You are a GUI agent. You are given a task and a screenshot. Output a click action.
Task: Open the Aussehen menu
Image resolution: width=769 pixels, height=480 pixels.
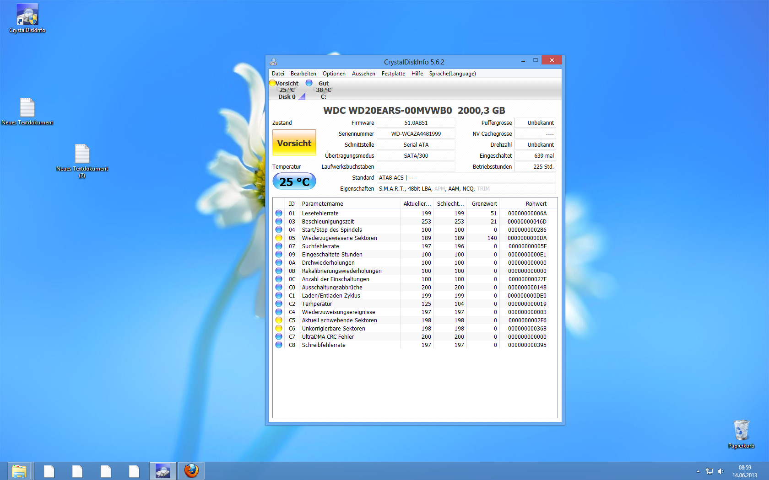pos(363,74)
